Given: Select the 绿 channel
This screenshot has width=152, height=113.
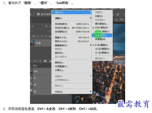Looking at the screenshot, I should 41,85.
